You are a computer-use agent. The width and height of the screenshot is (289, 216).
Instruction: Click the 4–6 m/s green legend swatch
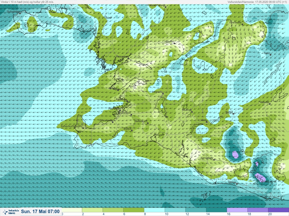pyautogui.click(x=113, y=210)
